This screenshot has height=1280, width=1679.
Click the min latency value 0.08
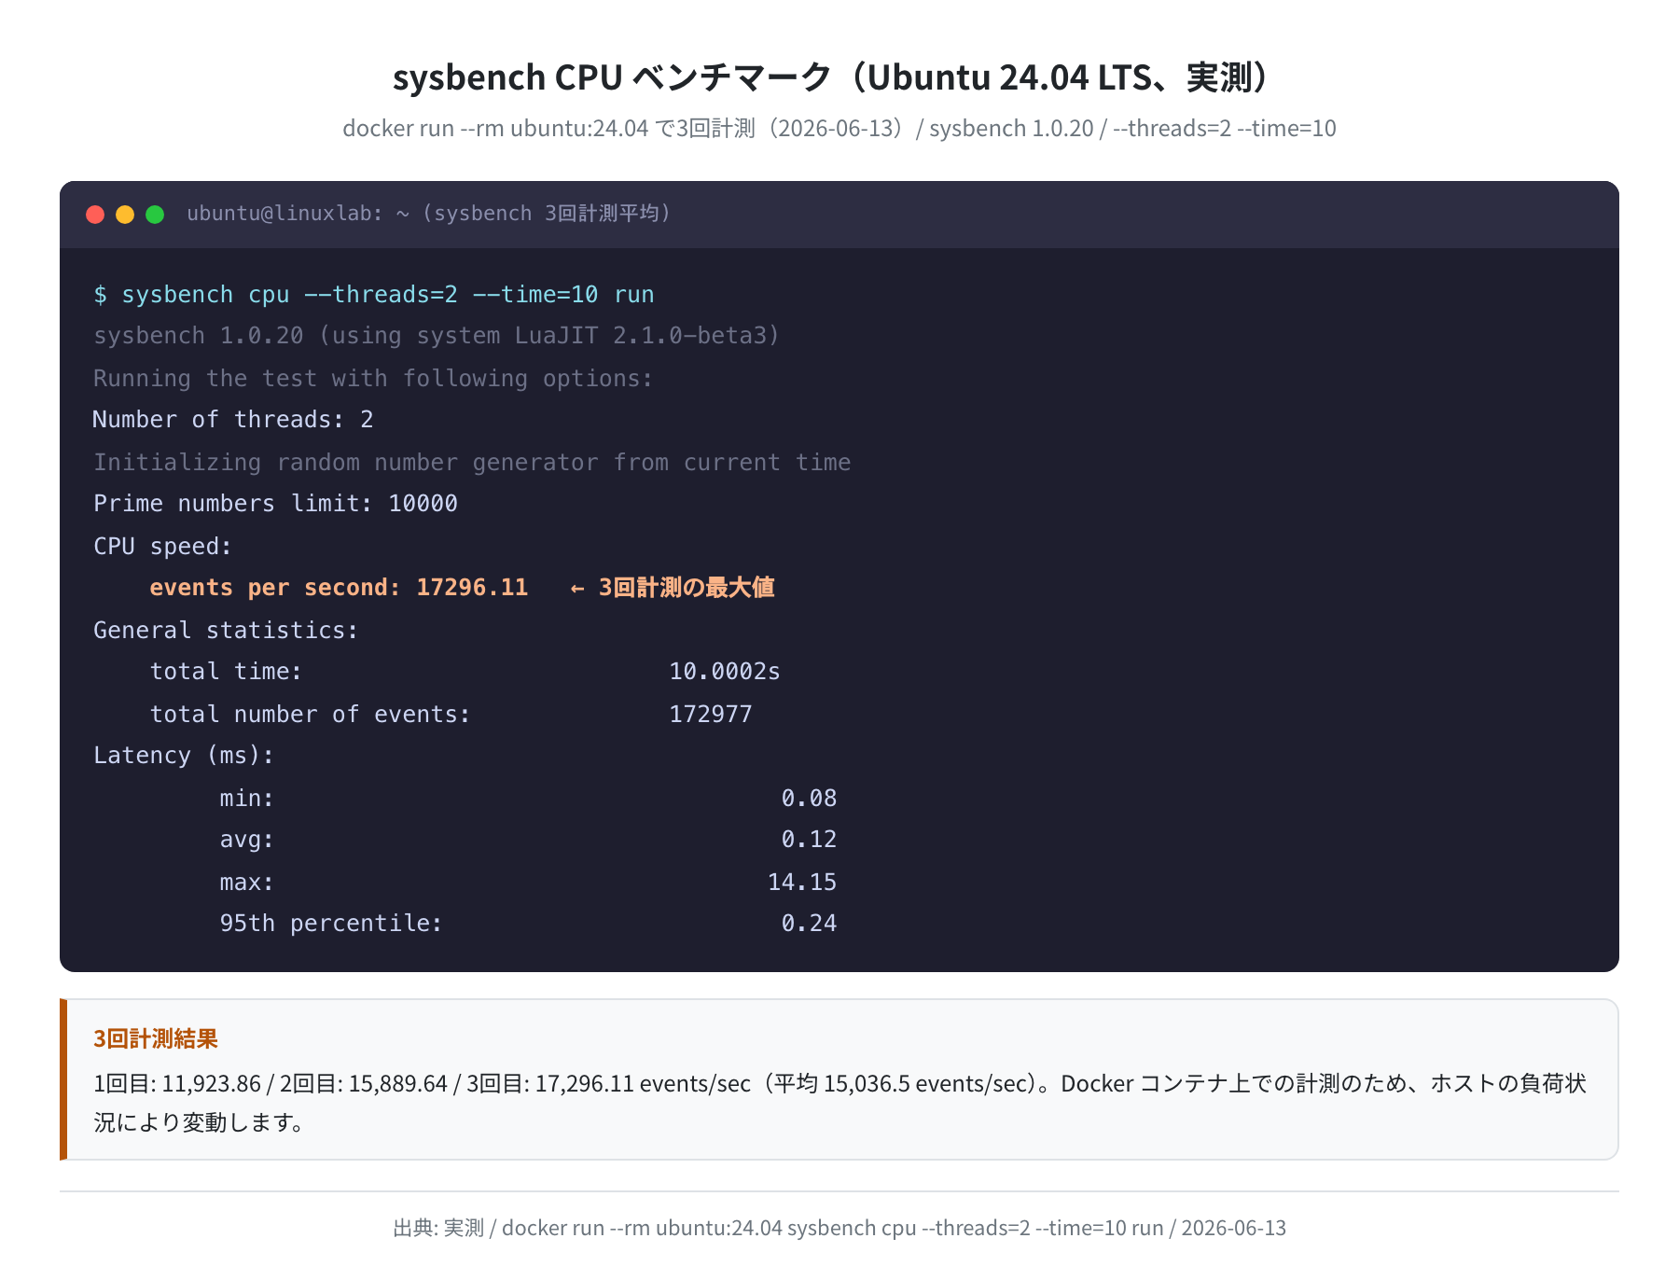pyautogui.click(x=809, y=799)
